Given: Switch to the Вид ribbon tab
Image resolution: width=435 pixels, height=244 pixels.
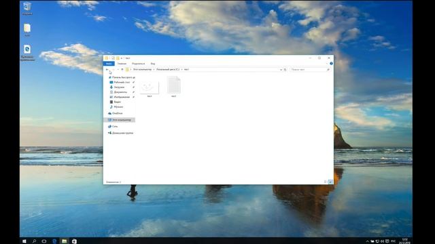Looking at the screenshot, I should 153,64.
